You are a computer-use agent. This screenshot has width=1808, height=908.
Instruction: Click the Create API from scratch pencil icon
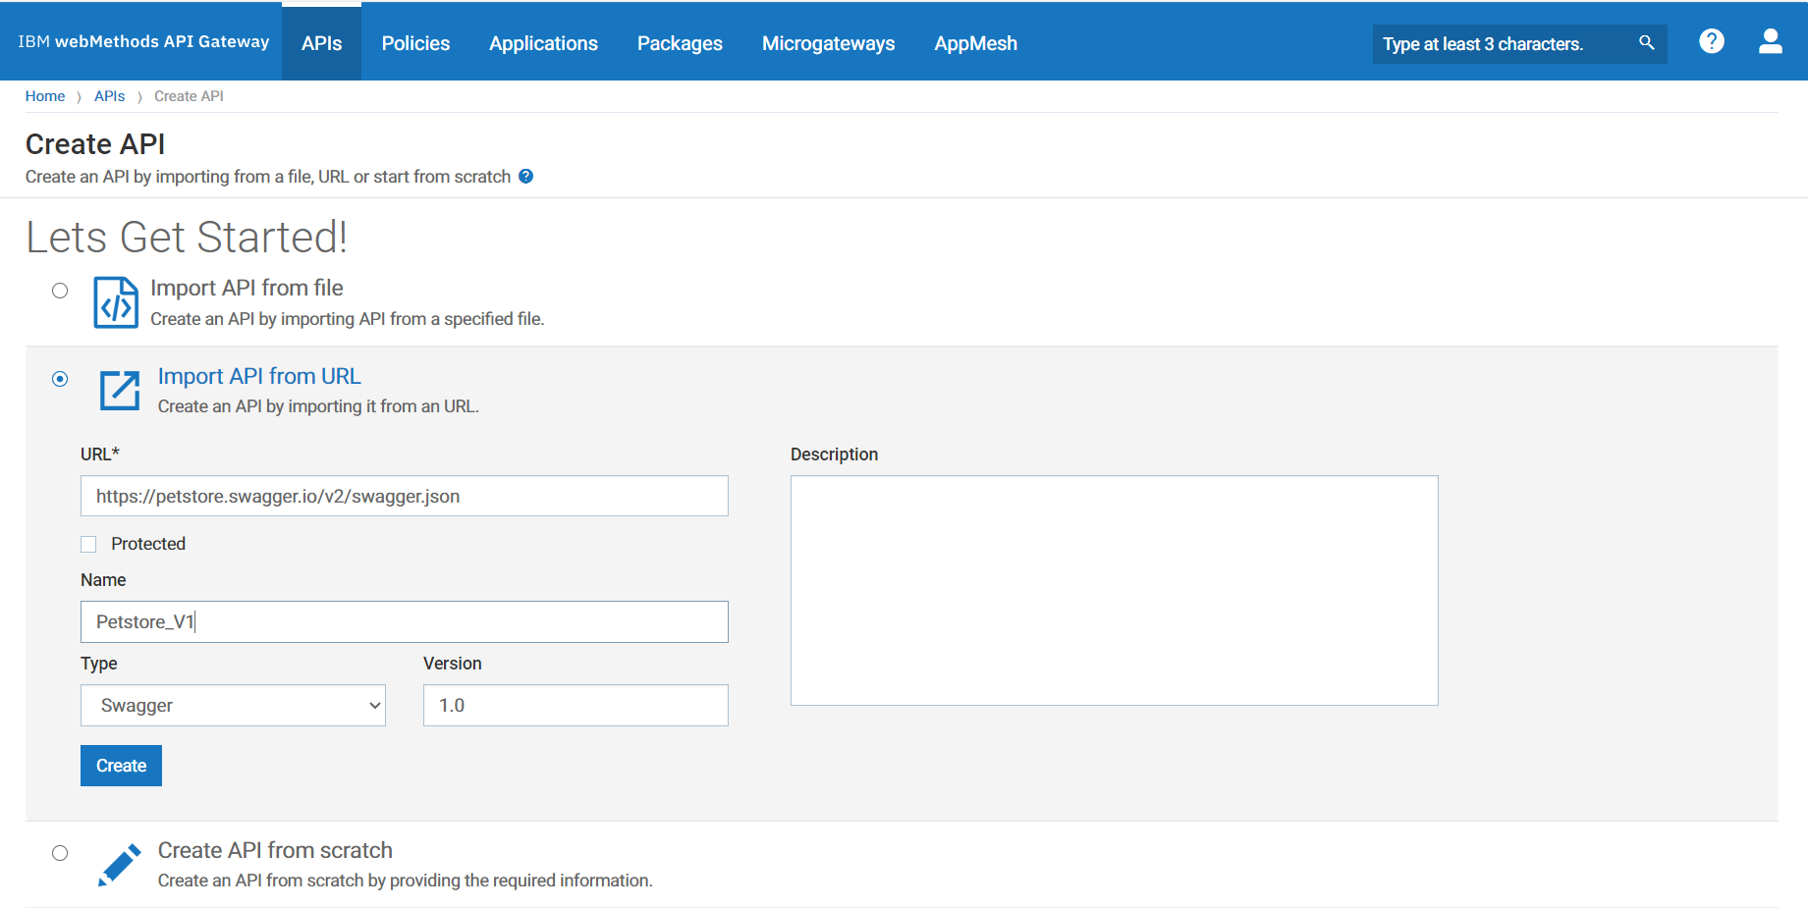[x=120, y=865]
